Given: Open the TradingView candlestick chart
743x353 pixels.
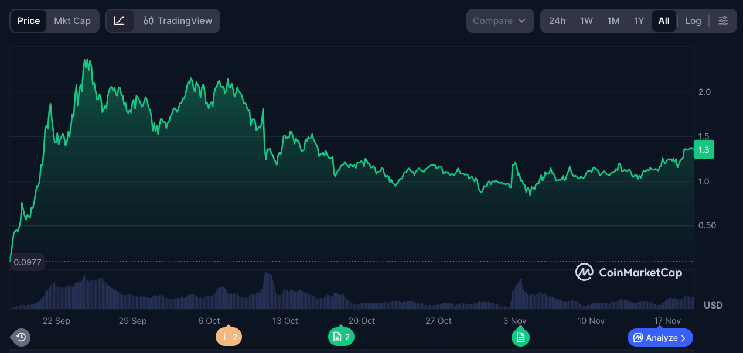Looking at the screenshot, I should [x=178, y=21].
